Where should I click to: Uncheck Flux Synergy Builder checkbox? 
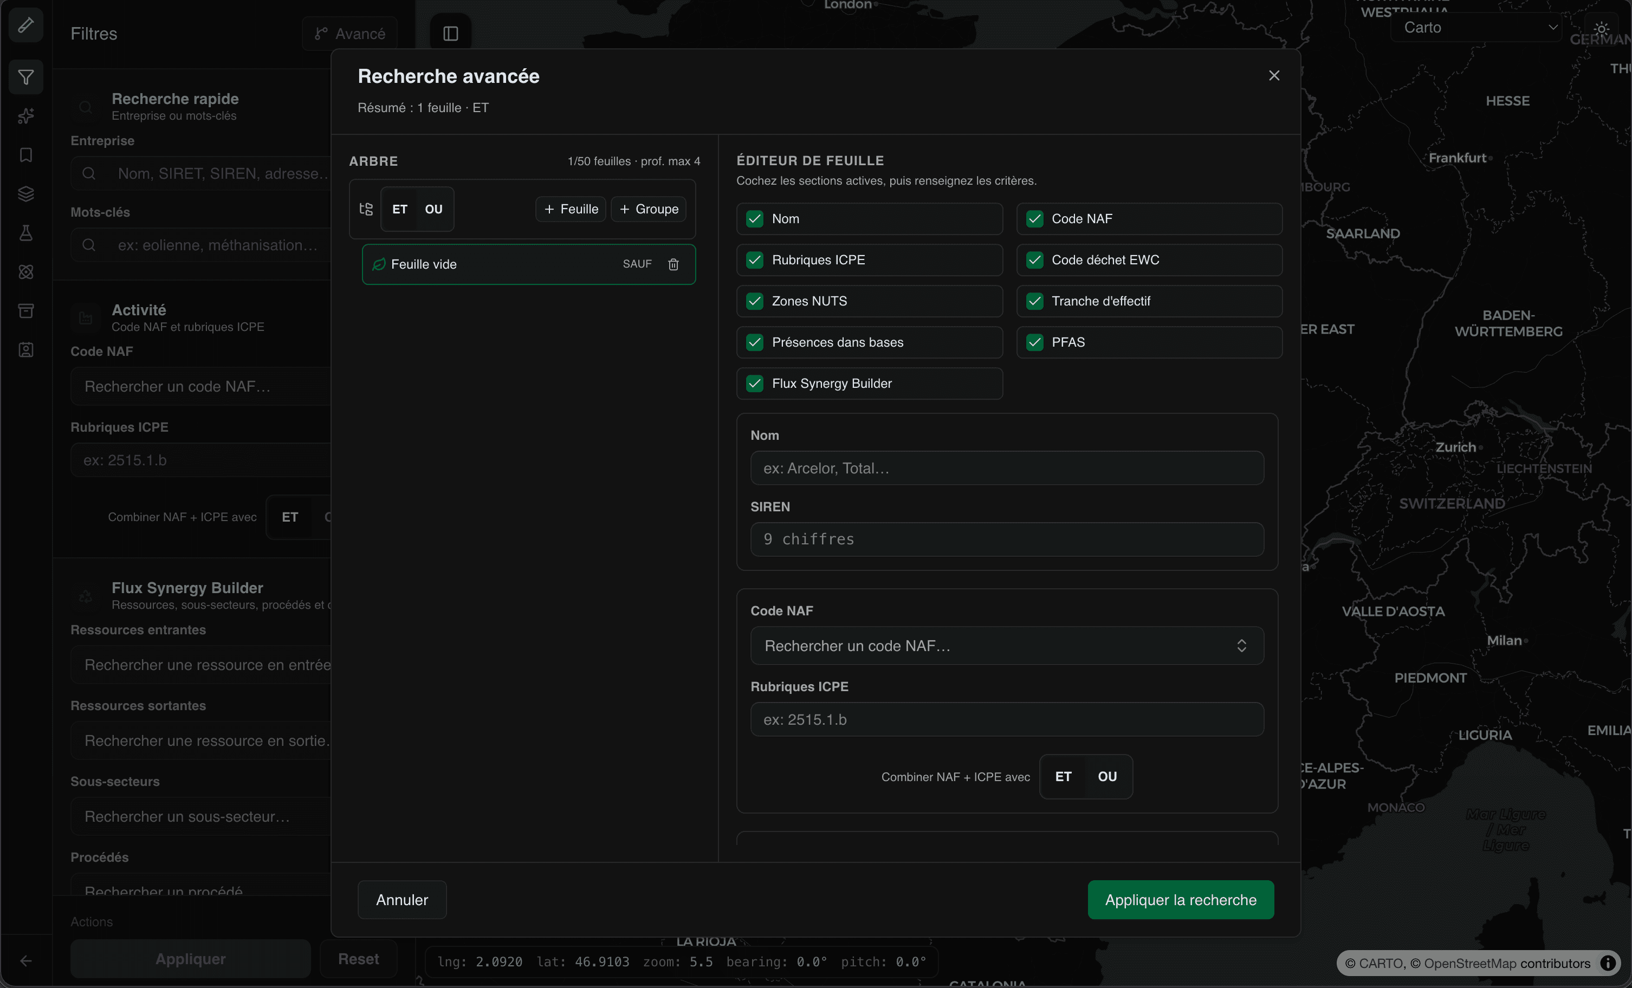pos(754,383)
